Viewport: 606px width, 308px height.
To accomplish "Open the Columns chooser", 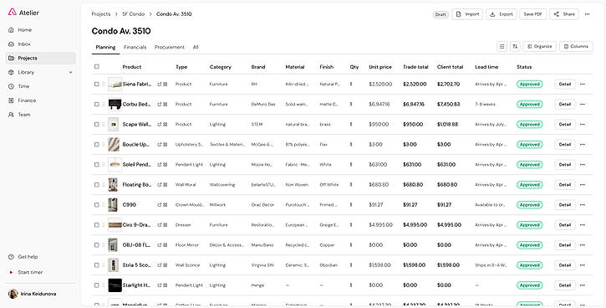I will point(576,46).
